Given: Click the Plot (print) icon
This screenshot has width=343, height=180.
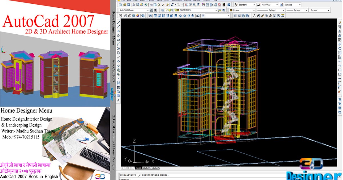Looking at the screenshot, I should tap(134, 5).
